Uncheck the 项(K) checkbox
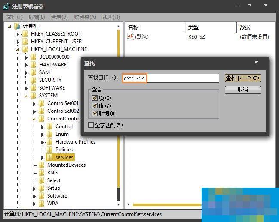Screen dimensions: 279x222 [x=95, y=98]
